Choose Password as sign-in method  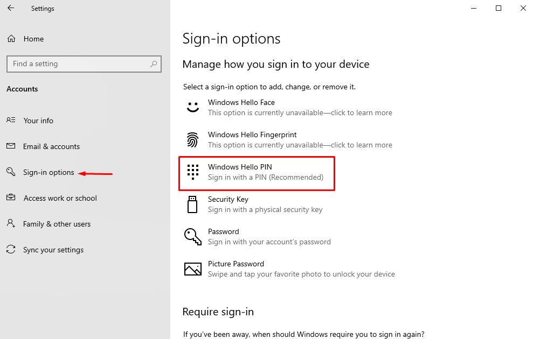coord(224,231)
